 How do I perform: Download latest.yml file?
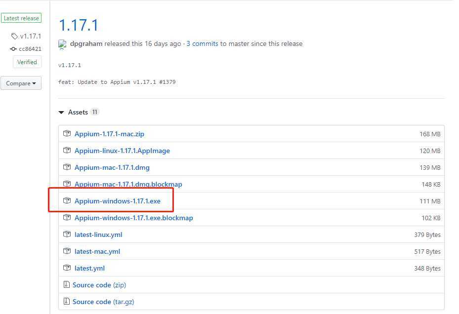click(x=89, y=268)
